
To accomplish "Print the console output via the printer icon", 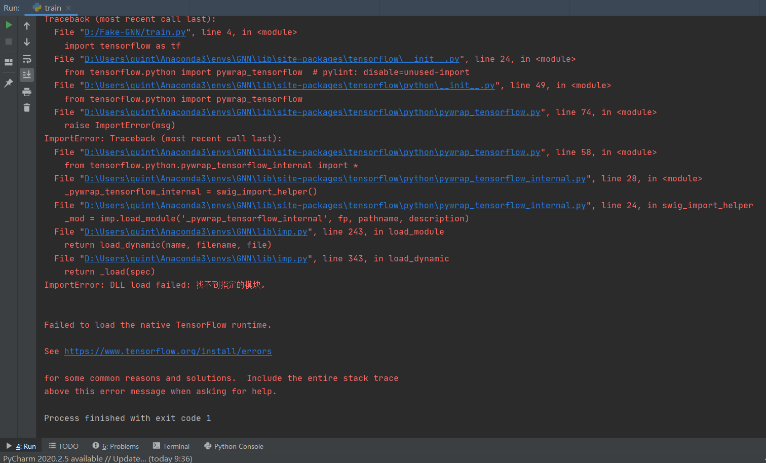I will coord(27,92).
